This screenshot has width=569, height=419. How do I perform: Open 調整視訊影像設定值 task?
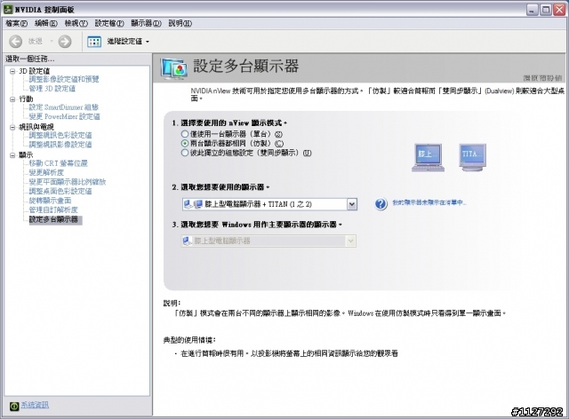60,145
